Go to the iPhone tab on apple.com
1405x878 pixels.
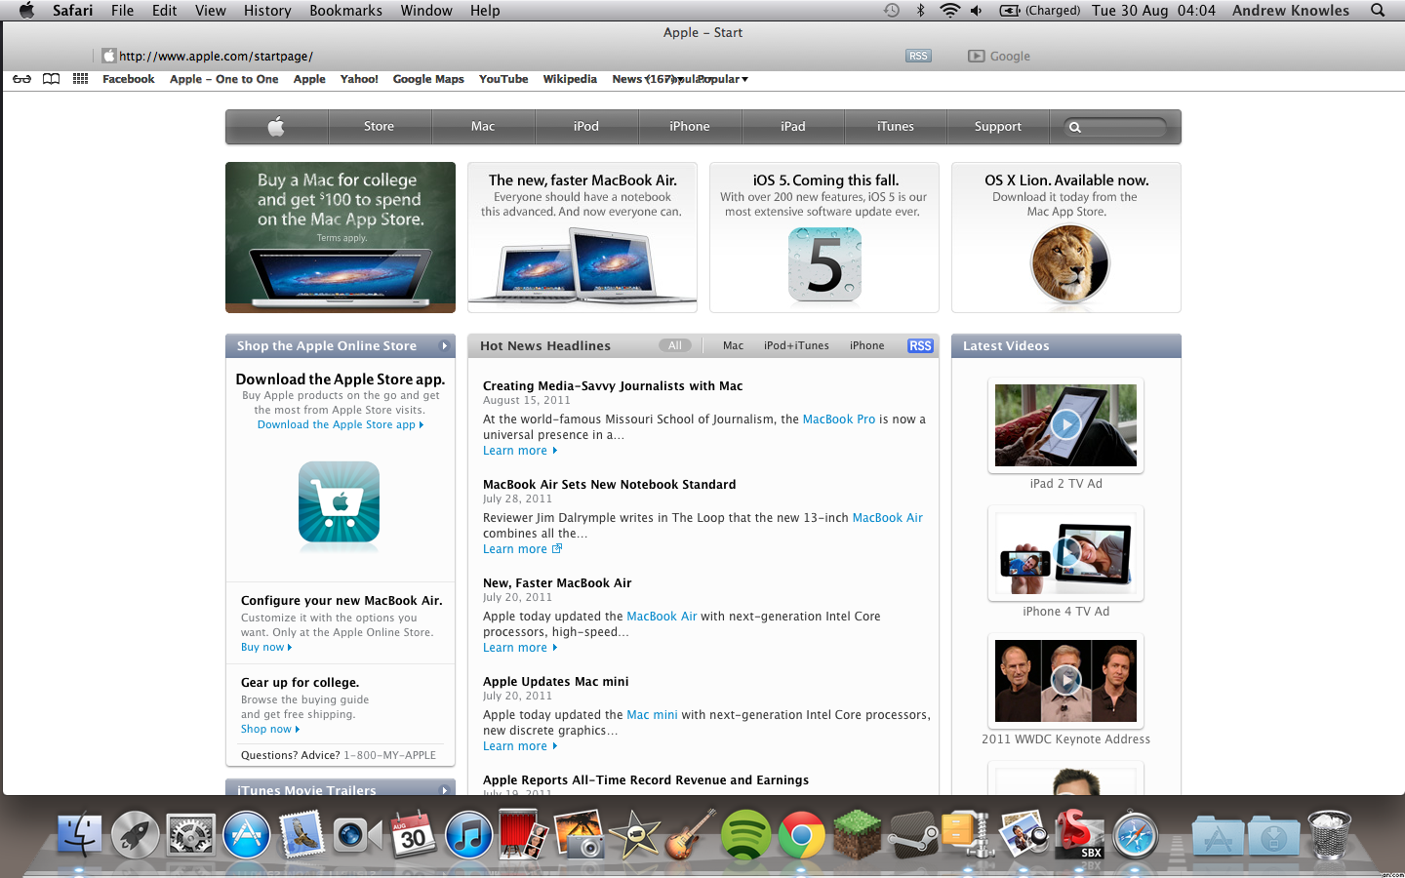[690, 127]
